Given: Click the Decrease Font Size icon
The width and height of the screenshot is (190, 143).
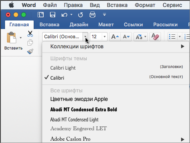Looking at the screenshot, I should click(126, 37).
